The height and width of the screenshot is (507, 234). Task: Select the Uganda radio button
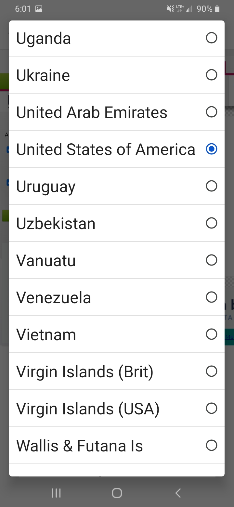(211, 38)
